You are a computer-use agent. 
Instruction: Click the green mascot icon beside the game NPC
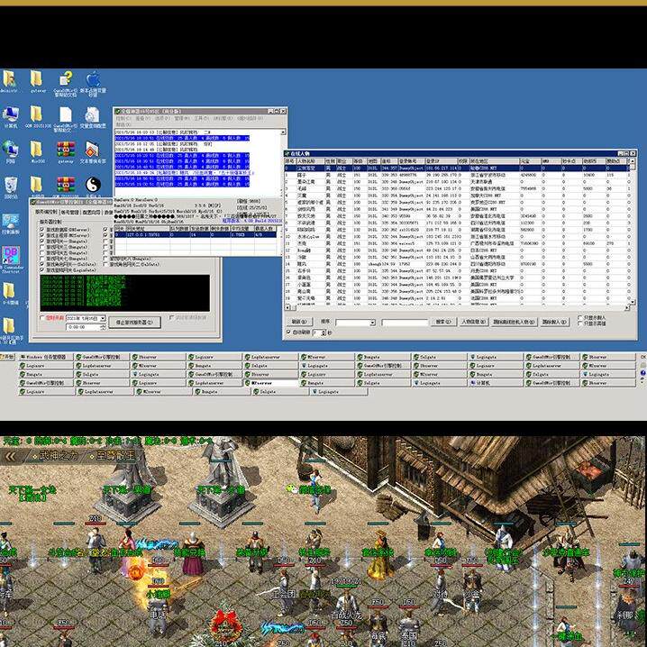292,489
